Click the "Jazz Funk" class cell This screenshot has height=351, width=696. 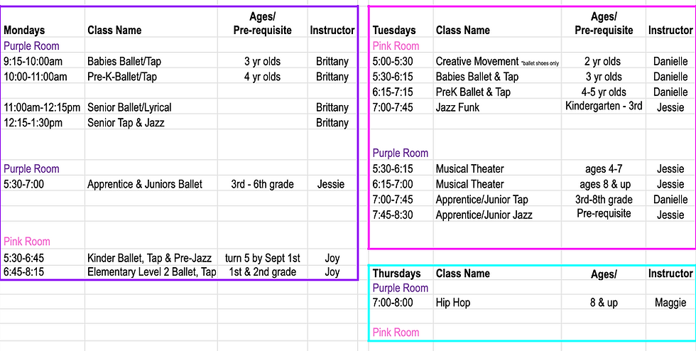(x=457, y=107)
